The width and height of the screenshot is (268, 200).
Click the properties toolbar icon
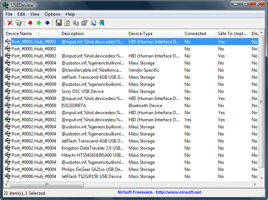[x=84, y=23]
